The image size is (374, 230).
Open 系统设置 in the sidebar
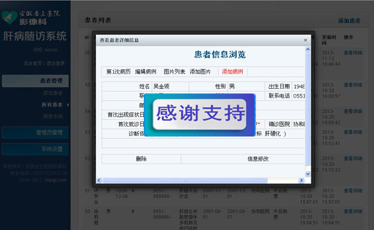pos(35,149)
